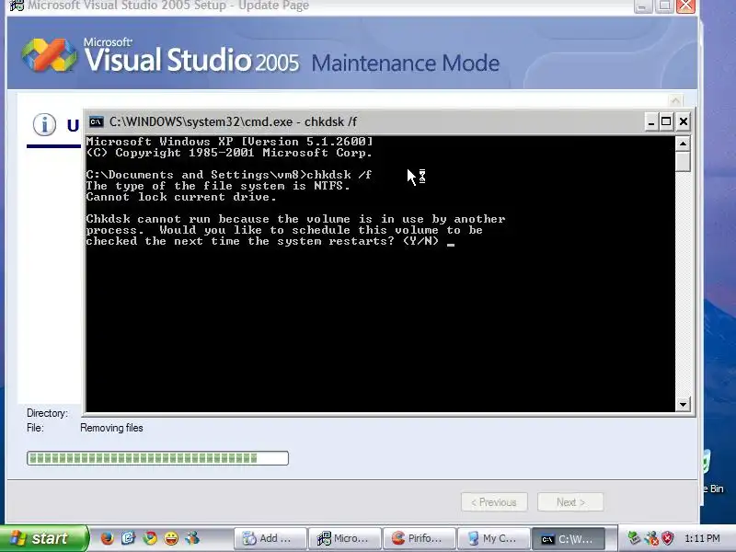Click the "Removing files" status text
Image resolution: width=736 pixels, height=552 pixels.
111,428
